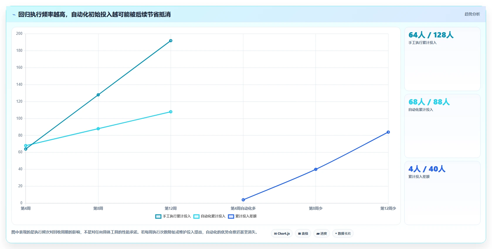492x249 pixels.
Task: Click the 趋势分析 label in the header
Action: (472, 14)
